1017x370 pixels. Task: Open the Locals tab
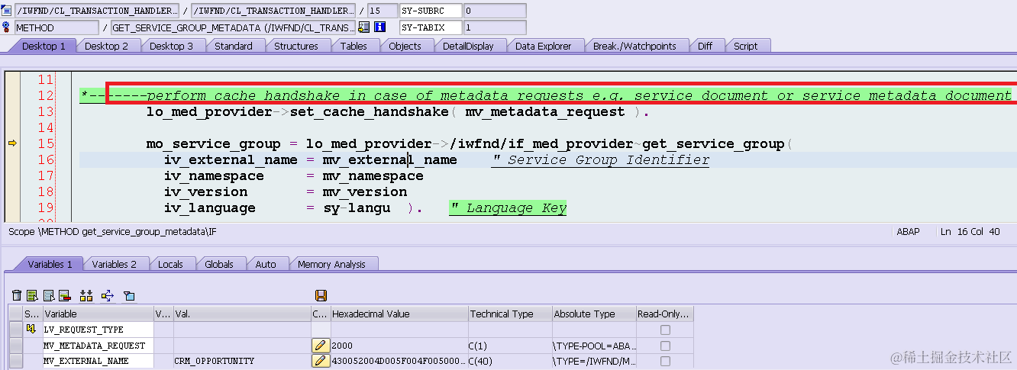(x=170, y=264)
